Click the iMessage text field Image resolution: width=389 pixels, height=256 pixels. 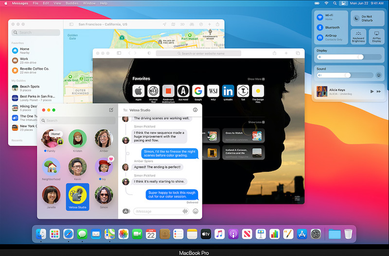[156, 211]
